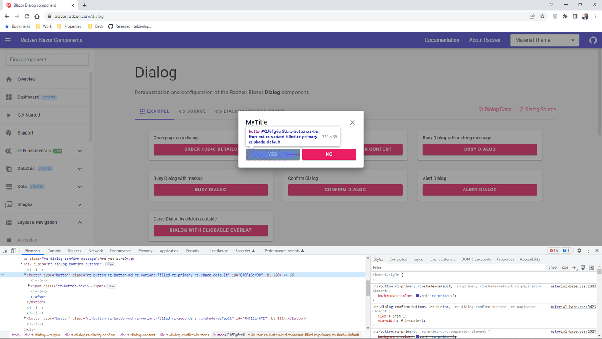Expand the flex shorthand property
602x339 pixels.
(x=390, y=316)
